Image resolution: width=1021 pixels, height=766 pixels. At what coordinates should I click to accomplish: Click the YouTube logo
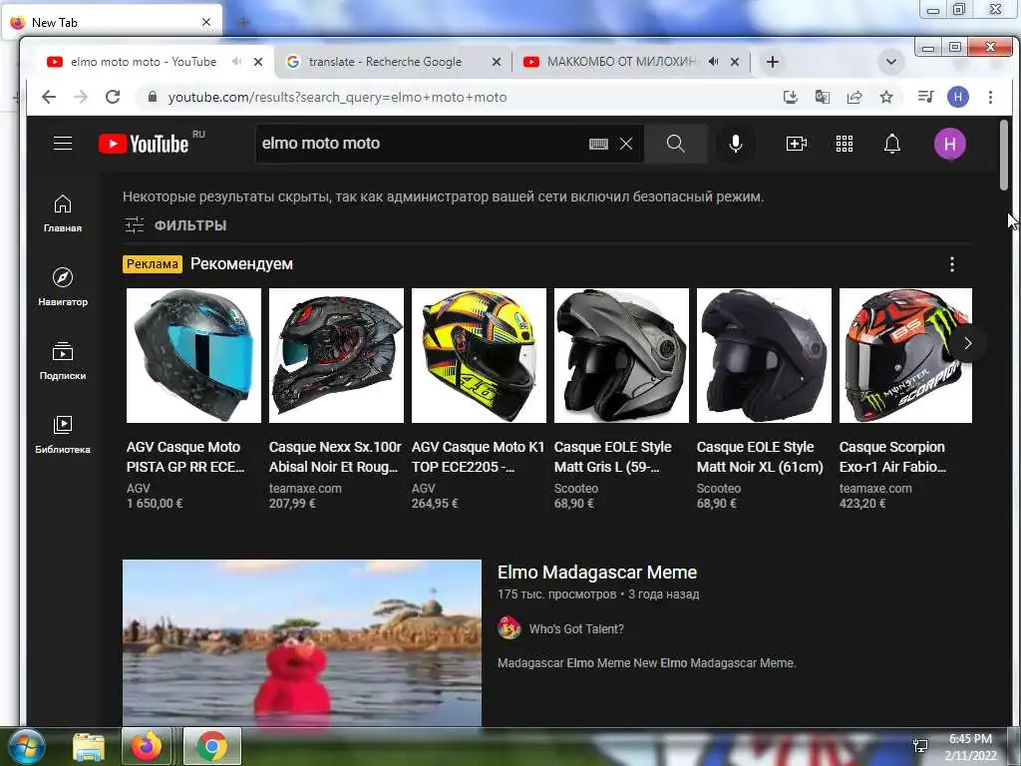point(144,144)
